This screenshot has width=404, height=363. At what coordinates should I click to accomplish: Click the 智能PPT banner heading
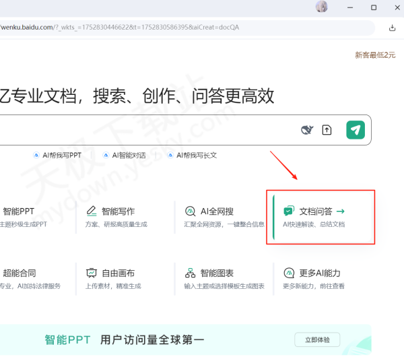click(x=67, y=340)
